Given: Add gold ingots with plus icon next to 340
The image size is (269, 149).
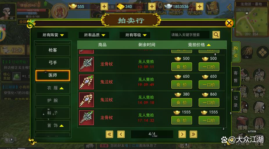Looking at the screenshot, I should (x=152, y=6).
